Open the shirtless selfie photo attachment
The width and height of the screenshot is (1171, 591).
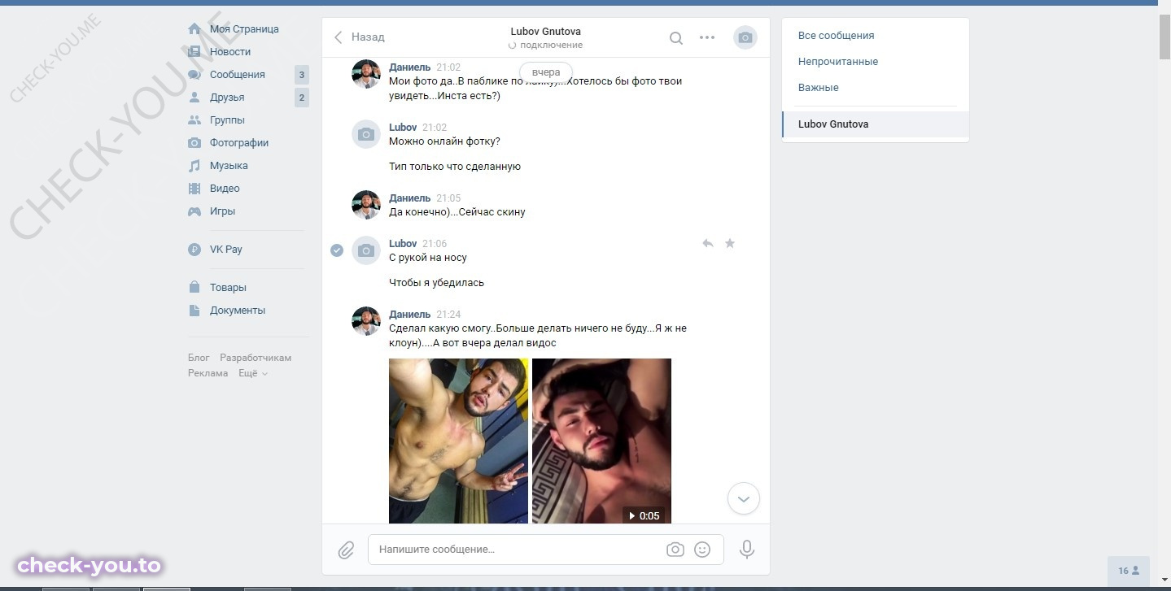[x=458, y=441]
